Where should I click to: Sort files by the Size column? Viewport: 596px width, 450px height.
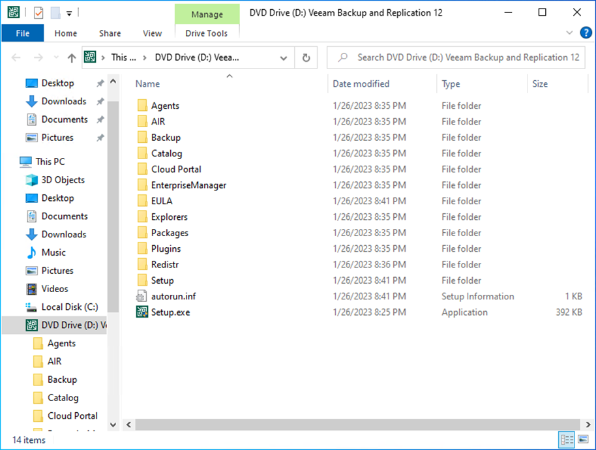tap(540, 83)
